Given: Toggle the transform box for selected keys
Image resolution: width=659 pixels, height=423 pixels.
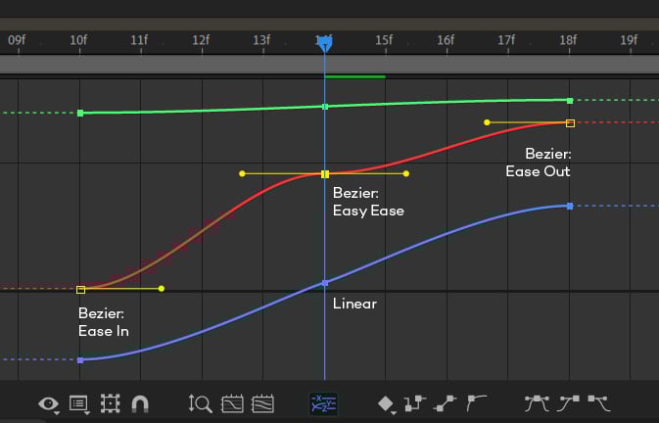Looking at the screenshot, I should coord(110,402).
